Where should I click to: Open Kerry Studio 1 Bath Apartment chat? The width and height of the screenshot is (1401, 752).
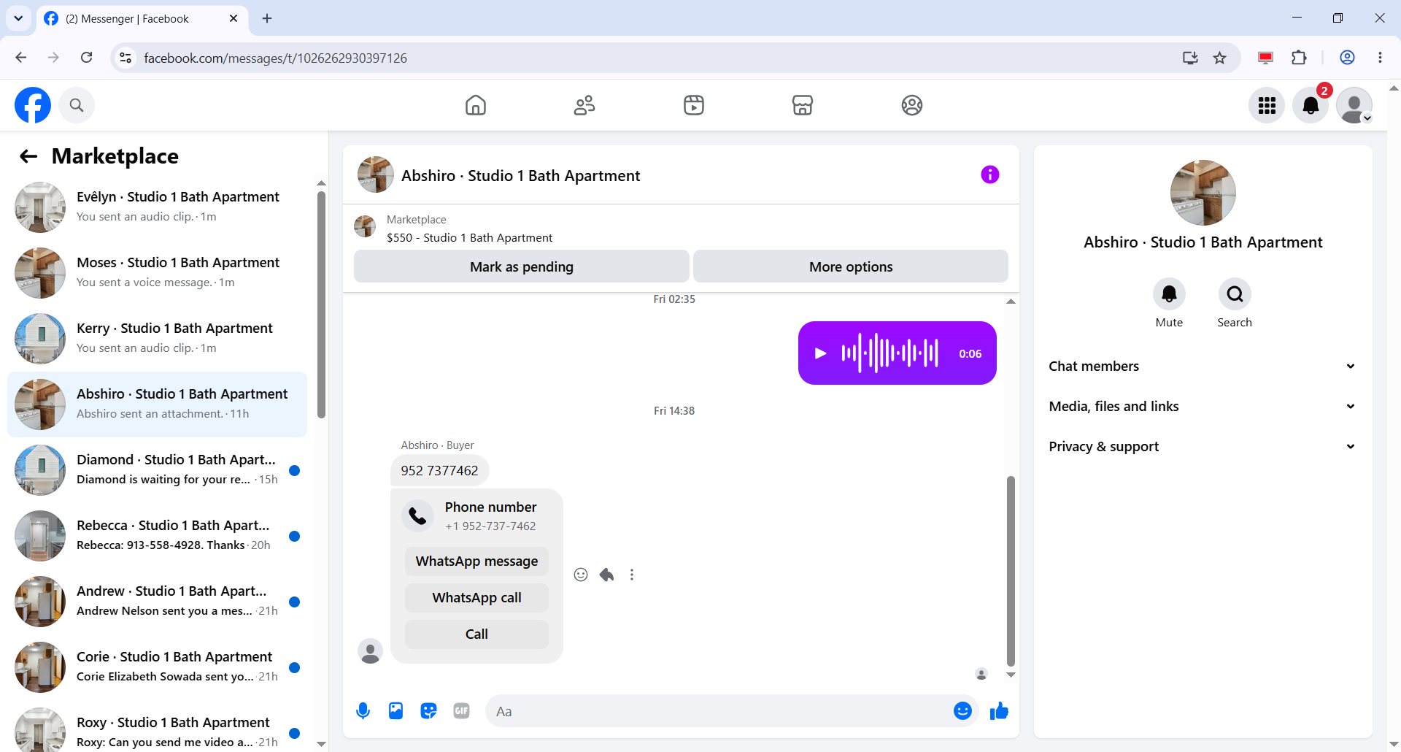157,339
